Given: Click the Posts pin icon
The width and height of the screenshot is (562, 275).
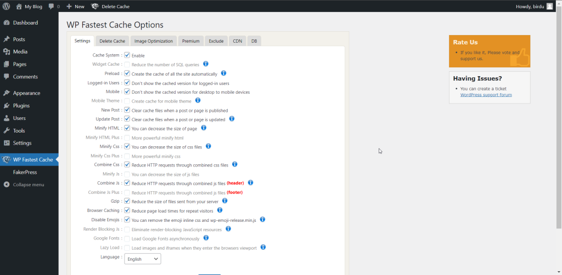Looking at the screenshot, I should [7, 39].
